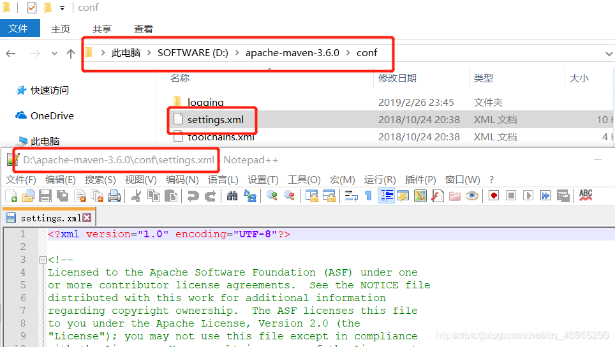Viewport: 615px width, 347px height.
Task: Click the Save All icon
Action: (x=63, y=196)
